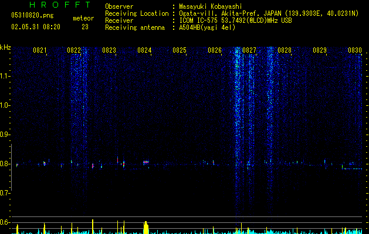Click the 0824 time marker
The width and height of the screenshot is (369, 234).
(x=144, y=50)
